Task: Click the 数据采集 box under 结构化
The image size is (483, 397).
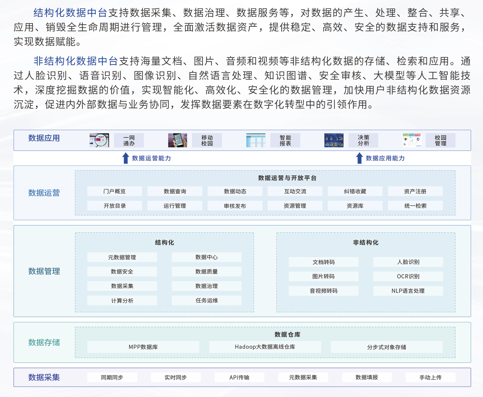Action: coord(122,286)
